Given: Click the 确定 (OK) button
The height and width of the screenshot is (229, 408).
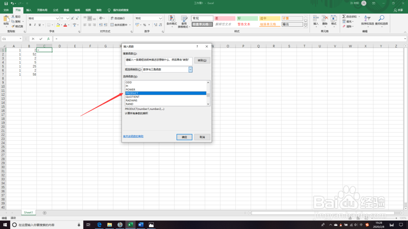Looking at the screenshot, I should [x=184, y=137].
